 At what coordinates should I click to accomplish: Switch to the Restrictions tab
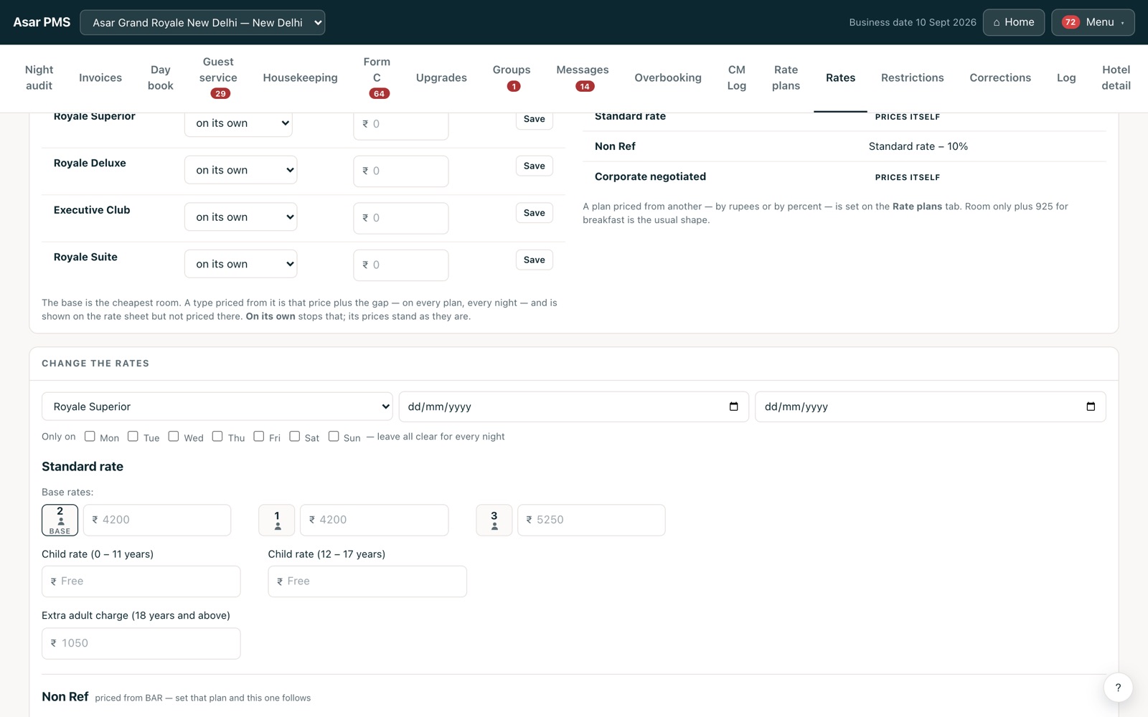click(912, 77)
